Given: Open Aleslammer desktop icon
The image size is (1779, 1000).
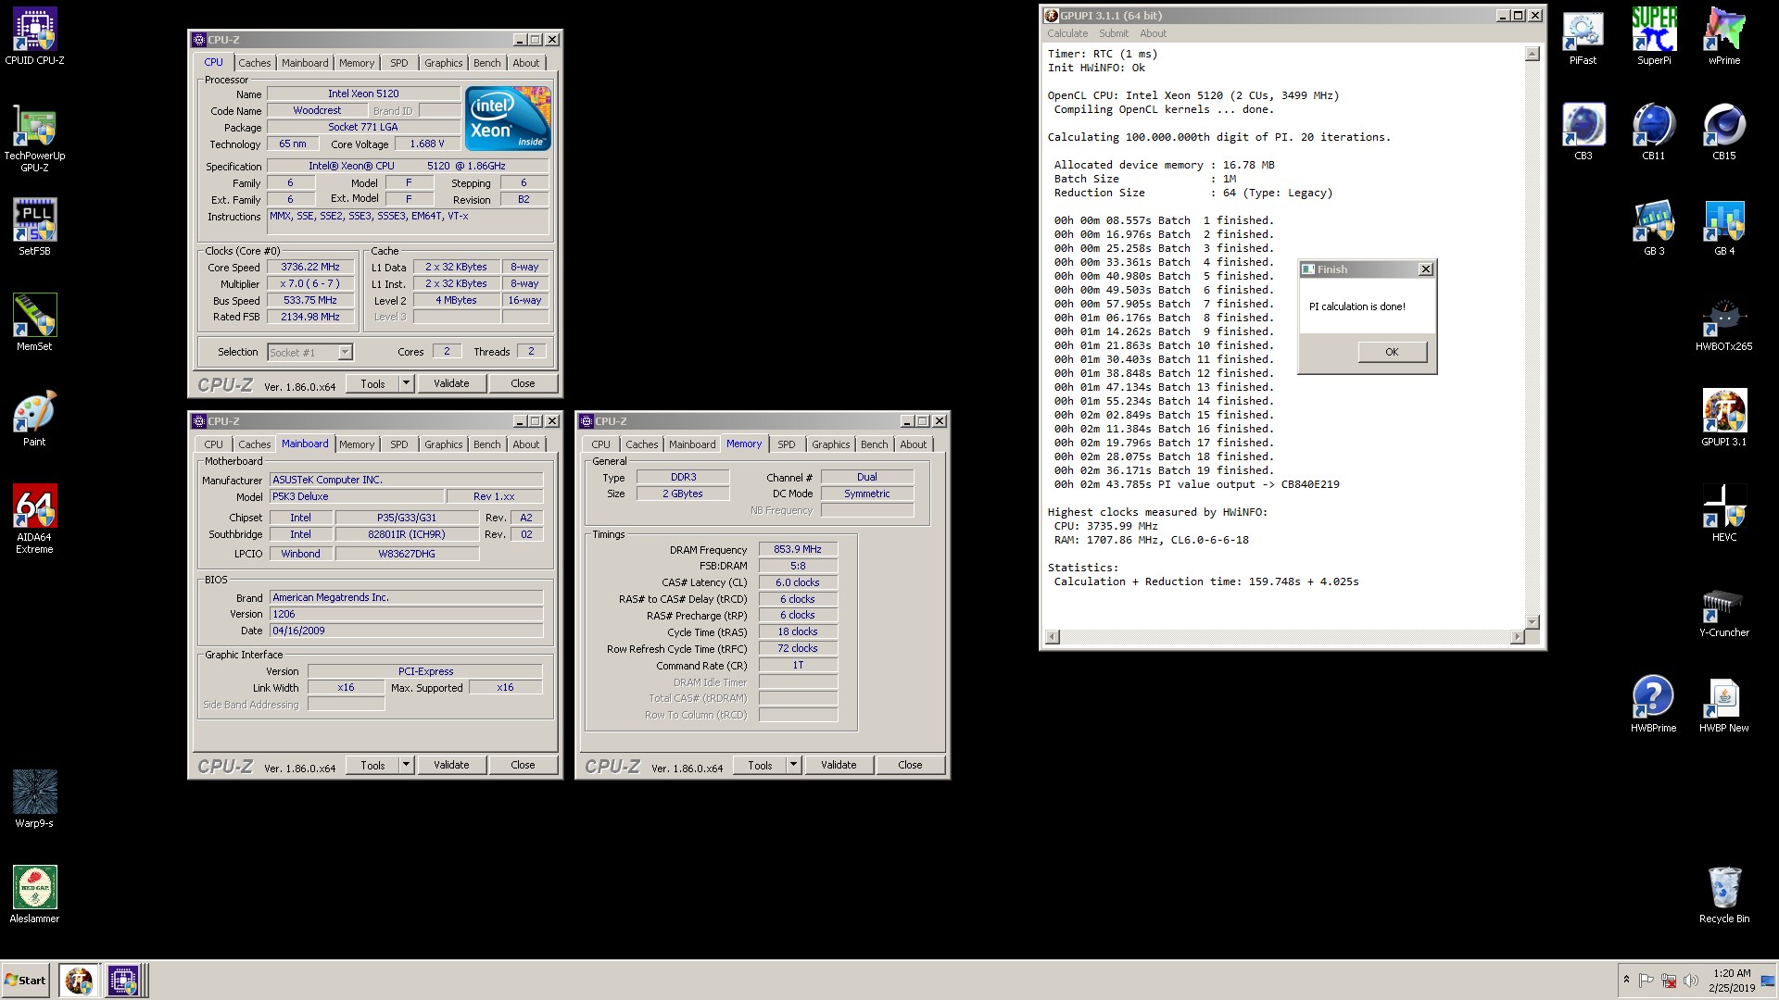Looking at the screenshot, I should (34, 894).
